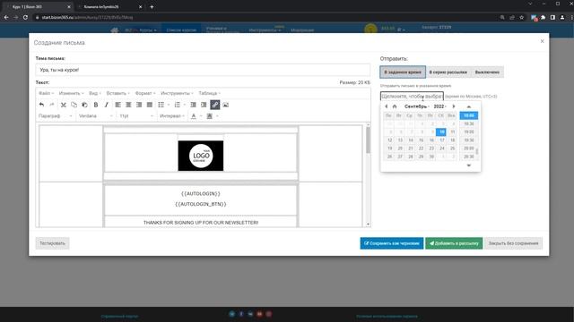Select the Выключено sending option
The image size is (574, 322).
(487, 72)
